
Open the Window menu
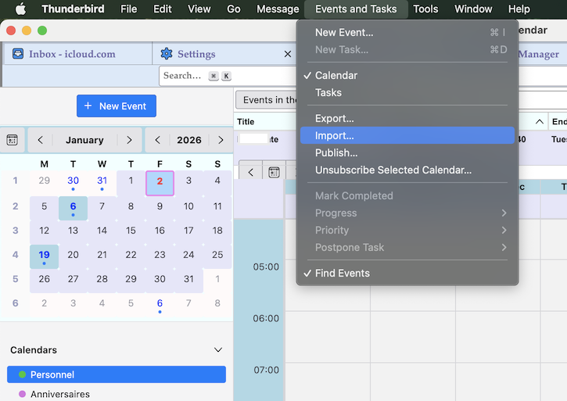coord(473,9)
